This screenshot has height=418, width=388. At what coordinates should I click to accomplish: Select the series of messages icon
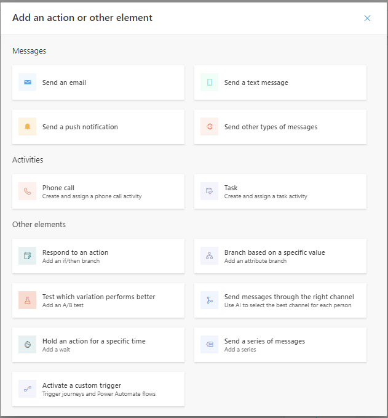click(209, 345)
